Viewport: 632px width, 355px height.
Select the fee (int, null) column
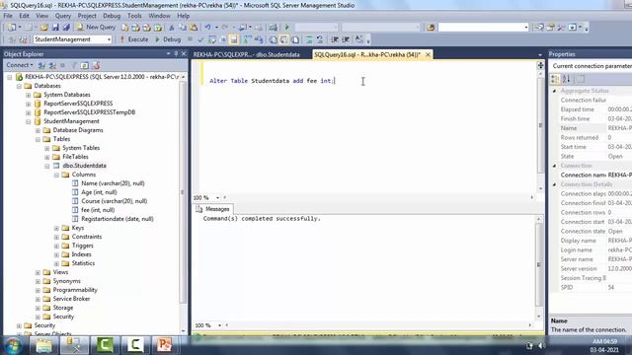point(98,210)
